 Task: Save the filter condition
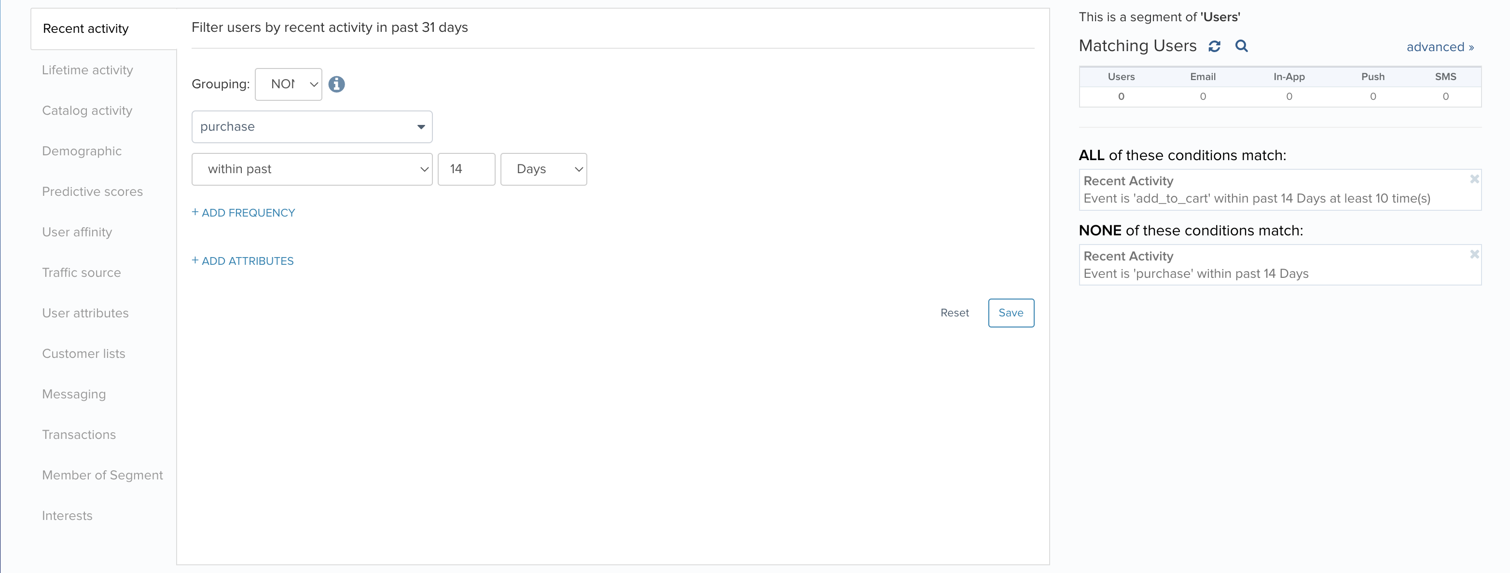point(1011,313)
